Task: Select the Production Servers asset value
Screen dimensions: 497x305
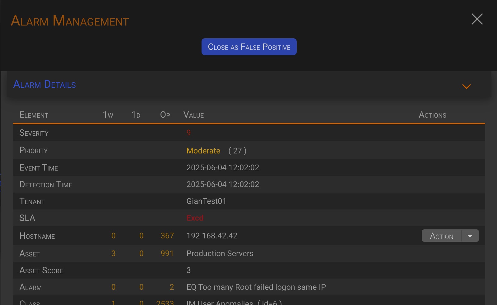Action: click(x=220, y=253)
